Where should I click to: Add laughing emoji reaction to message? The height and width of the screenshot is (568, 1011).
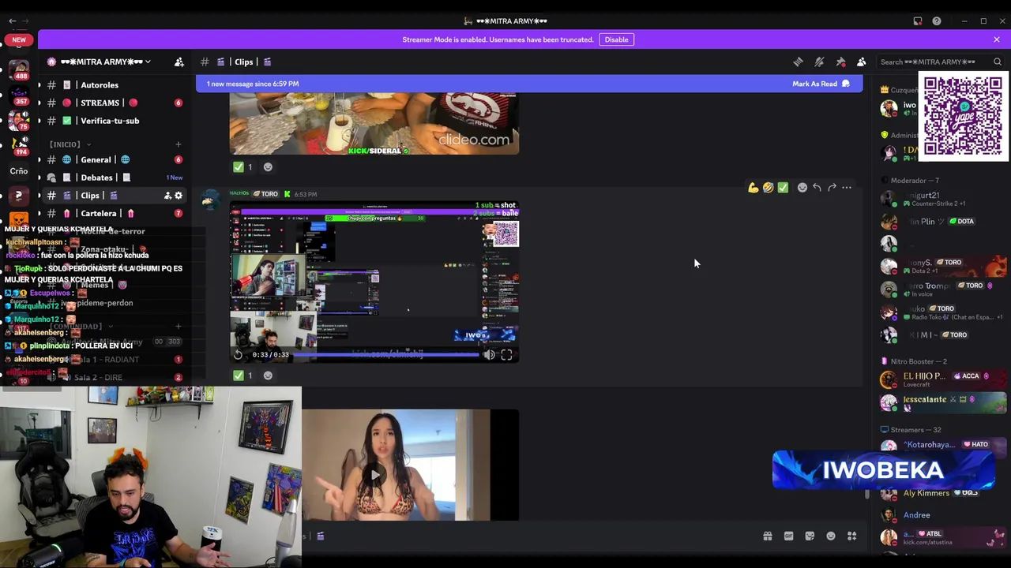(768, 188)
